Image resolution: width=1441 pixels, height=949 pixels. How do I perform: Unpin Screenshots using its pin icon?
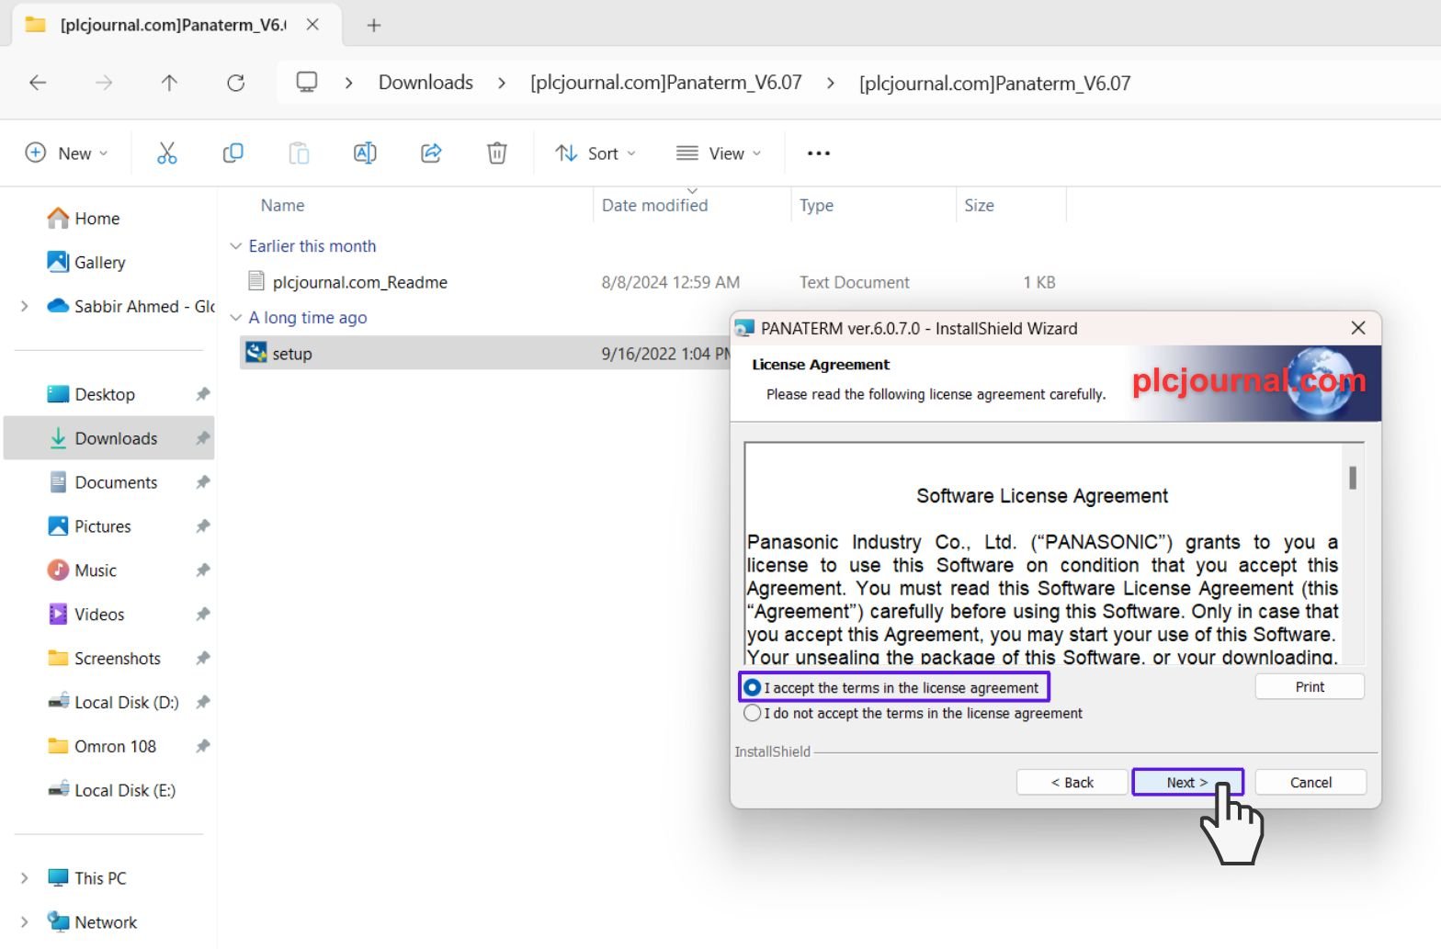pyautogui.click(x=202, y=659)
